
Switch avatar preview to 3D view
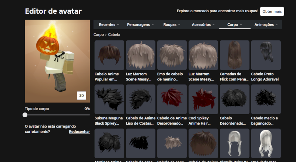(x=81, y=96)
